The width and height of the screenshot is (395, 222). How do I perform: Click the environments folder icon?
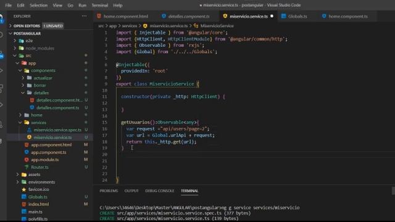point(24,182)
